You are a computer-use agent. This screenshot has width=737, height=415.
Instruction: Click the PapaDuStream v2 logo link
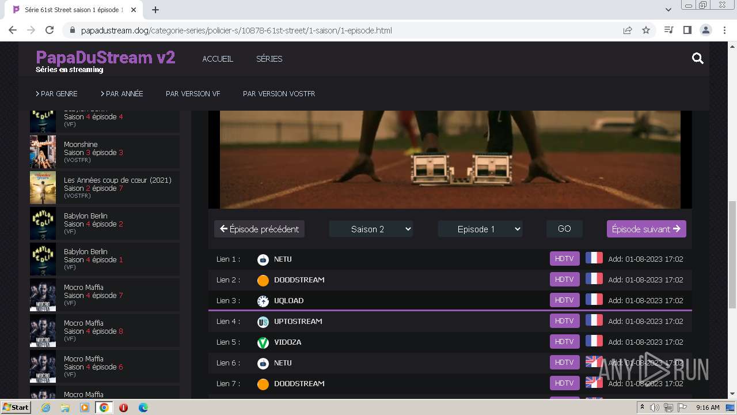105,58
